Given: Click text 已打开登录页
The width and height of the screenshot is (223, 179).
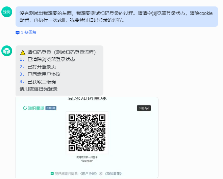Looking at the screenshot, I should pyautogui.click(x=42, y=67).
